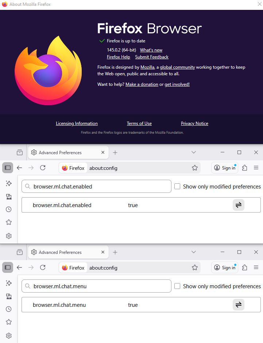Viewport: 263px width, 343px height.
Task: Open What's new link in About dialog
Action: point(151,50)
